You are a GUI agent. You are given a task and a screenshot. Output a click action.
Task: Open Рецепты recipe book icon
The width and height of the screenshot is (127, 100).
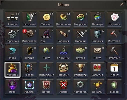pyautogui.click(x=29, y=19)
